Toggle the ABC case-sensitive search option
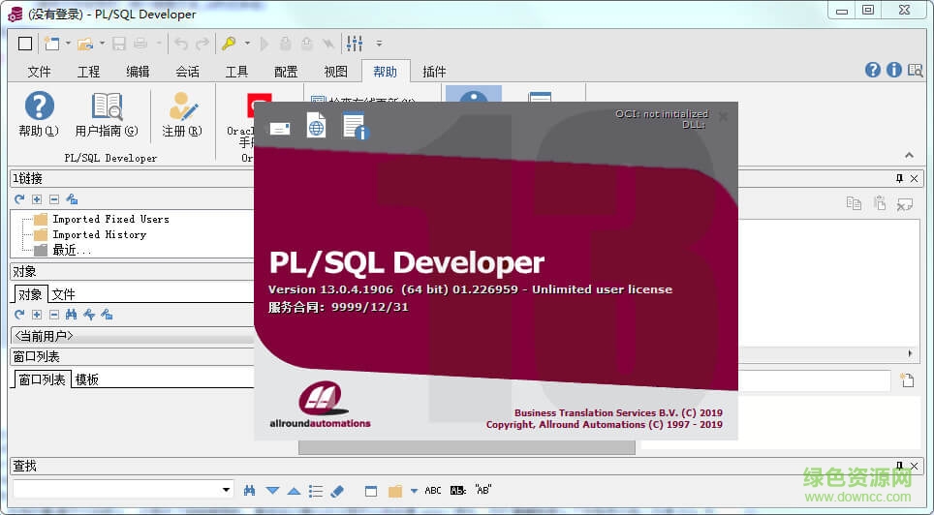The height and width of the screenshot is (515, 934). pyautogui.click(x=433, y=491)
